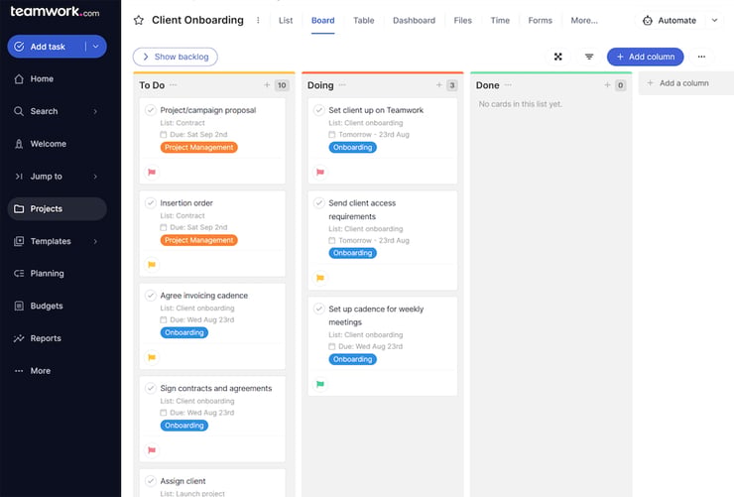
Task: Mark Assign client task complete
Action: click(150, 480)
